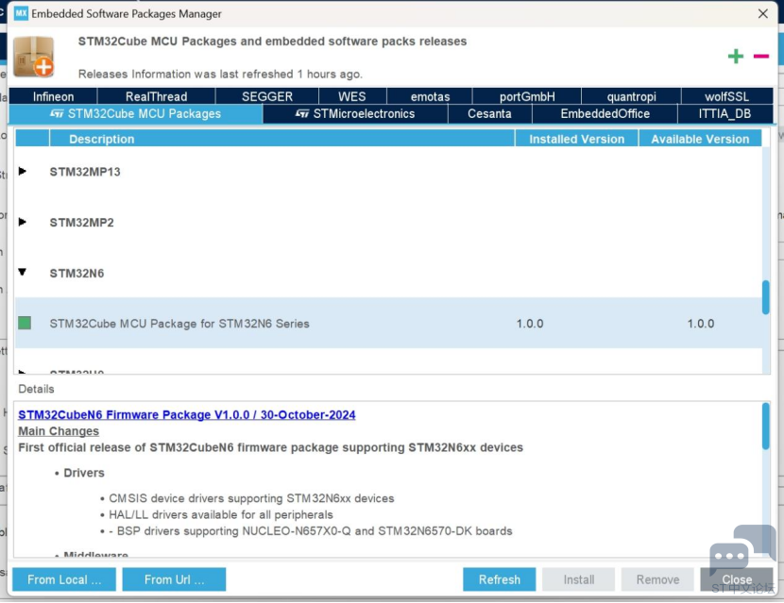Switch to the Infineon tab

click(53, 96)
